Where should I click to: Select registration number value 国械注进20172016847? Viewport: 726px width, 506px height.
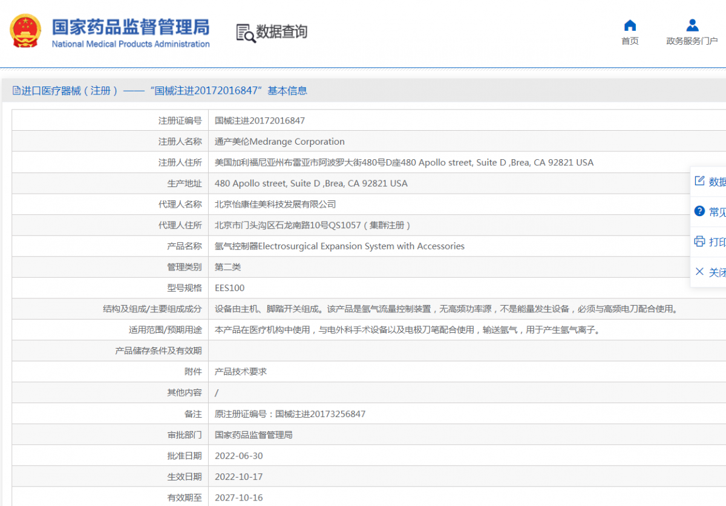[x=260, y=120]
